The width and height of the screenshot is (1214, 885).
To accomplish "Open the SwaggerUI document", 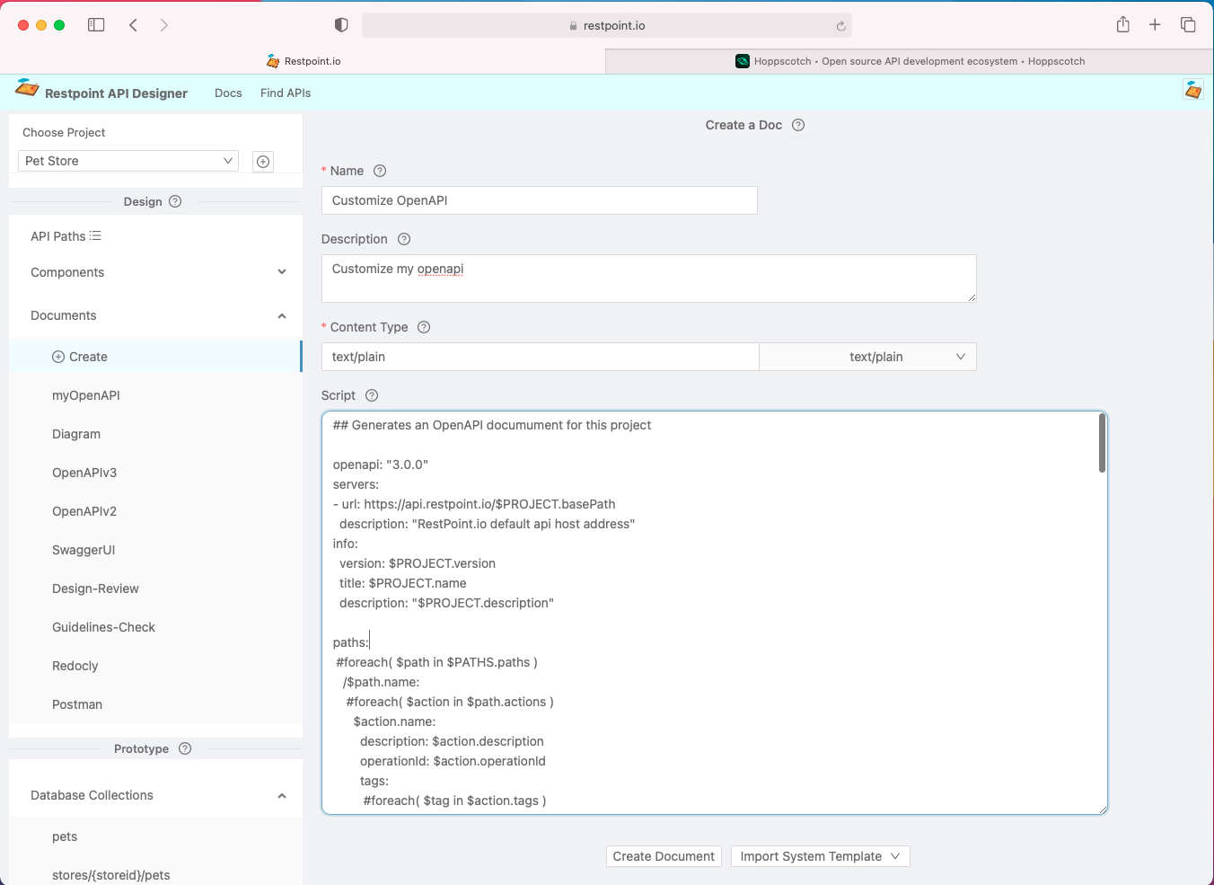I will (84, 550).
